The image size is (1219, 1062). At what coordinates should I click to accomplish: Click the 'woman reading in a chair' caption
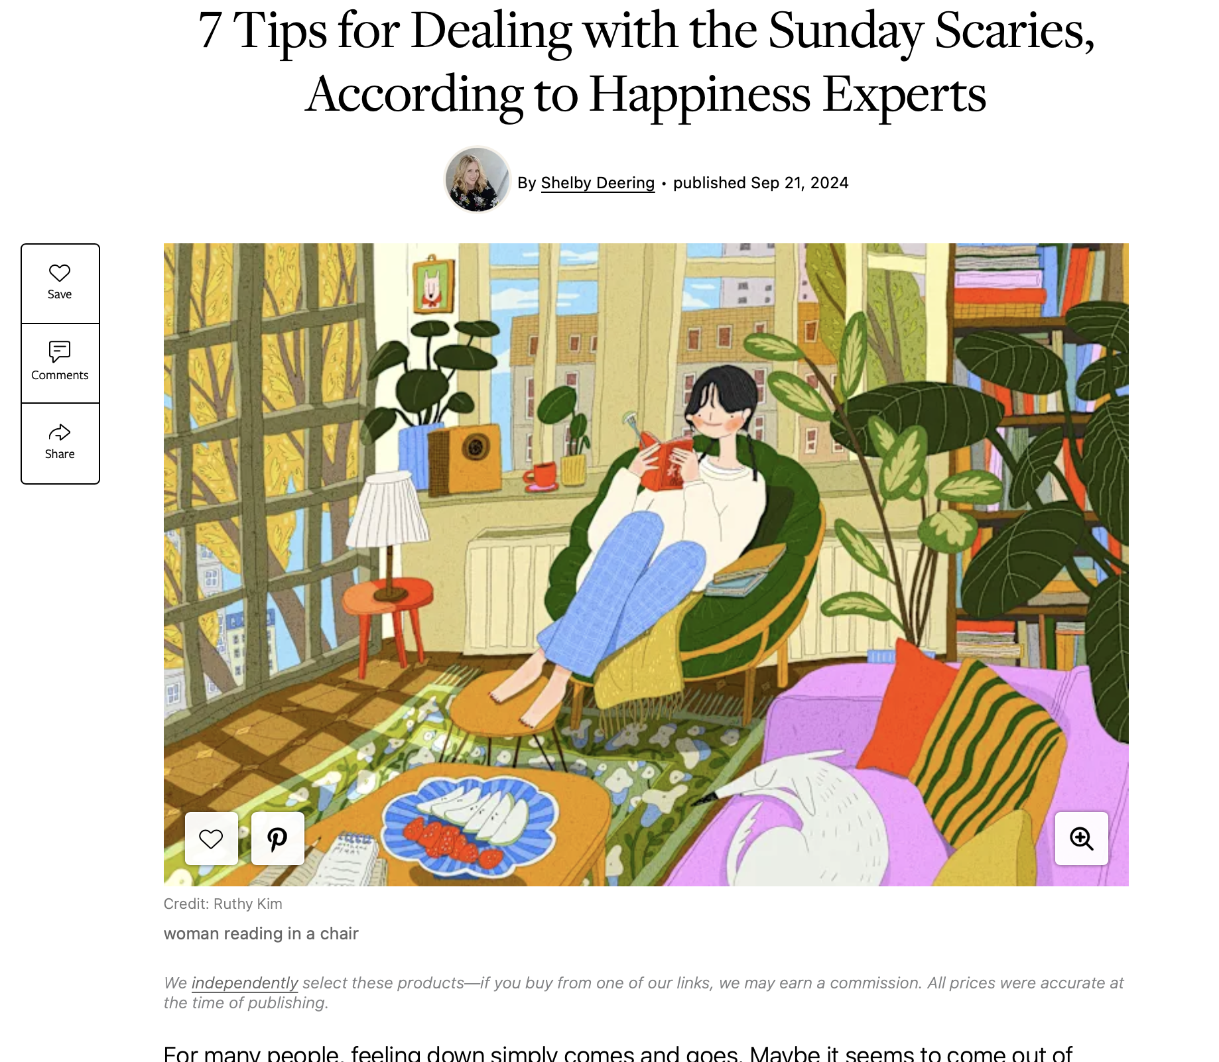click(x=261, y=934)
